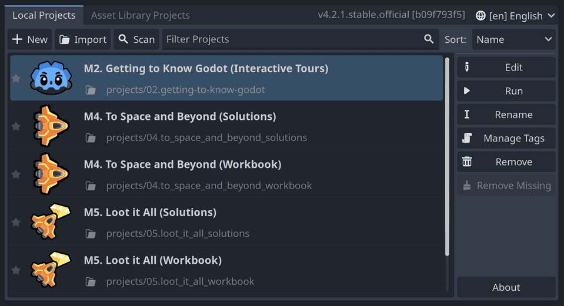This screenshot has width=564, height=306.
Task: Click the spaceship icon of M4 Workbook project
Action: click(51, 174)
